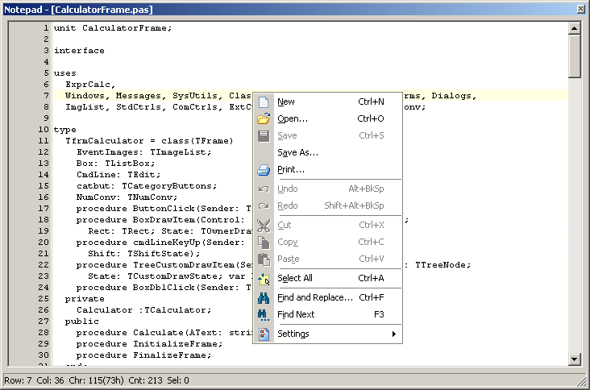
Task: Click the 'Dialogs,' word on line 7
Action: pyautogui.click(x=454, y=96)
